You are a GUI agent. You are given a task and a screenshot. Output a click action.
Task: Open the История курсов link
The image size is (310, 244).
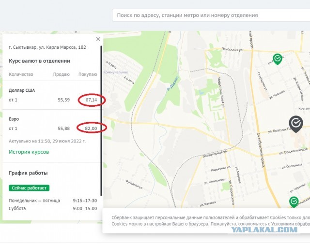pyautogui.click(x=29, y=152)
